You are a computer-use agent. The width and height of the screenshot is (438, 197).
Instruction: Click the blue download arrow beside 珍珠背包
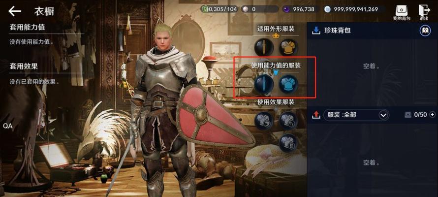tap(316, 30)
